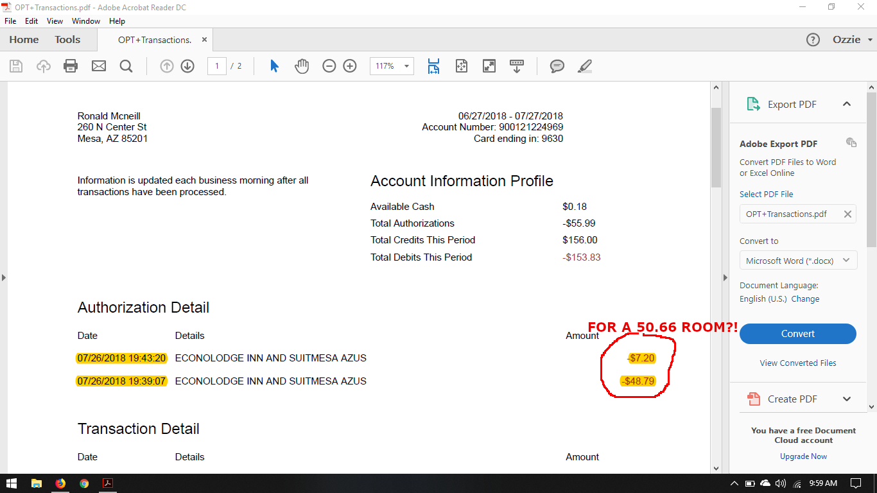This screenshot has width=877, height=493.
Task: Open the zoom percentage dropdown
Action: click(405, 65)
